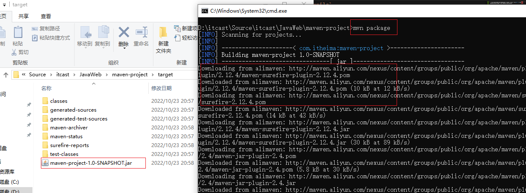Click the Up arrow navigation button

tap(6, 75)
